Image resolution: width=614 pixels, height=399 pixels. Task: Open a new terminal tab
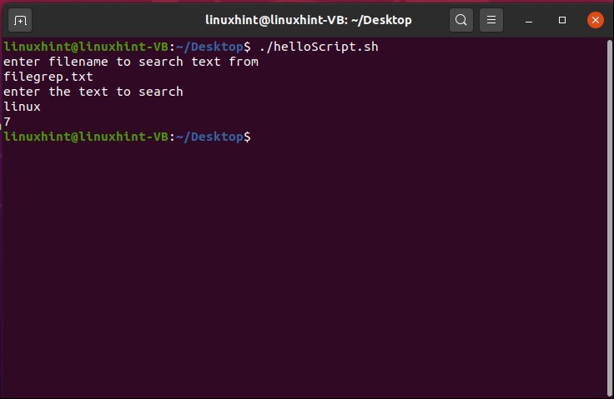tap(21, 19)
